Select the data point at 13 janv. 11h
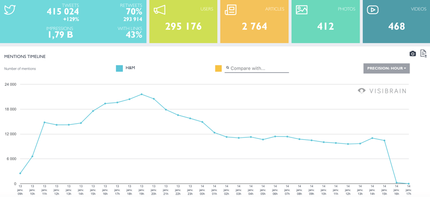The width and height of the screenshot is (430, 197). 45,122
